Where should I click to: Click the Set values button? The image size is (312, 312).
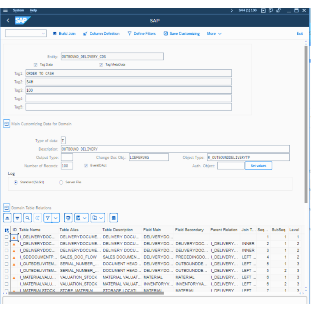[x=258, y=166]
